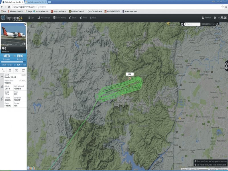Image resolution: width=228 pixels, height=171 pixels.
Task: Show the flight route path icon
Action: tap(3, 70)
